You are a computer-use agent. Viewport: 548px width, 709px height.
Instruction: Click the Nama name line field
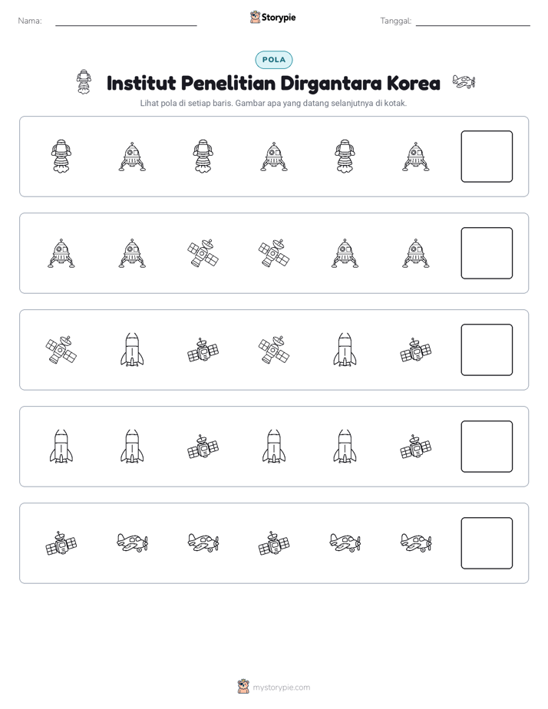tap(126, 21)
